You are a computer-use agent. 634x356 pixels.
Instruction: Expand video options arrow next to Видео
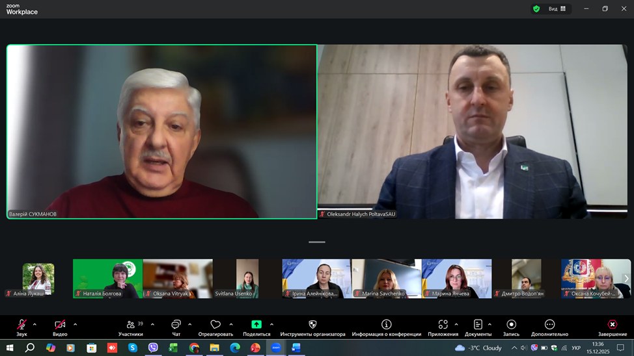pyautogui.click(x=75, y=324)
